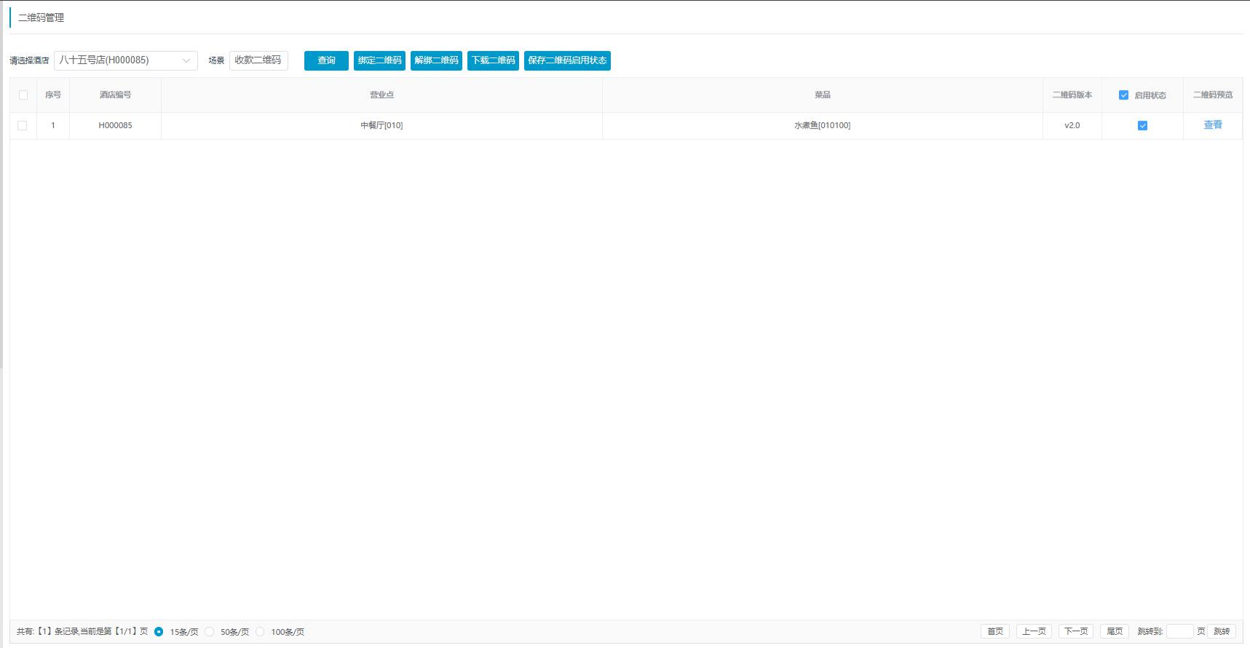Viewport: 1250px width, 648px height.
Task: Click the 查询 query button
Action: click(326, 60)
